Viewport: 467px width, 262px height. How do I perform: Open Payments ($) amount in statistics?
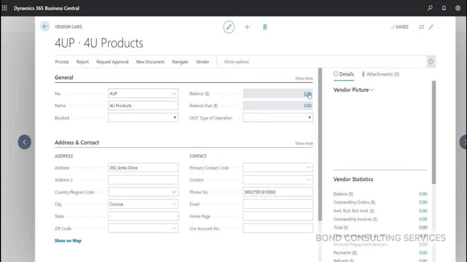[423, 253]
